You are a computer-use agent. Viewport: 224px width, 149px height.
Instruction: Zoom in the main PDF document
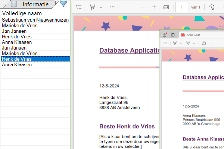(154, 7)
